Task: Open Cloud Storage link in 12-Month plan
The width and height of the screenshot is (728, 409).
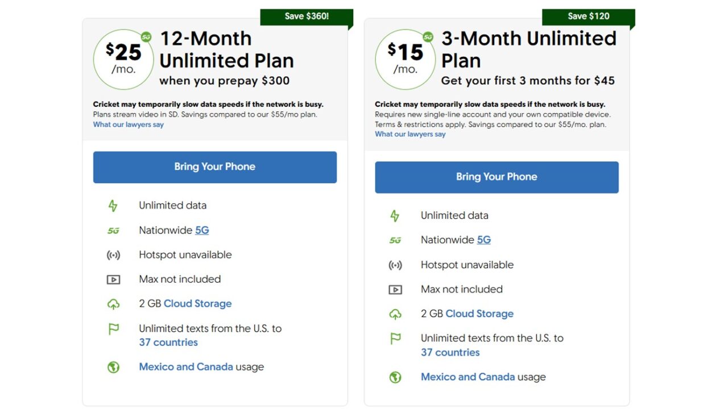Action: 197,303
